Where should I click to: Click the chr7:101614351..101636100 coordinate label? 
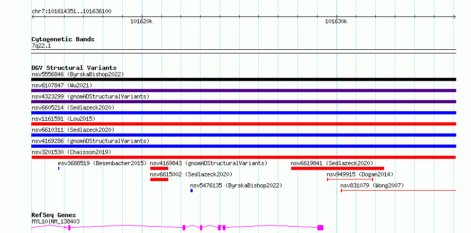coord(71,12)
